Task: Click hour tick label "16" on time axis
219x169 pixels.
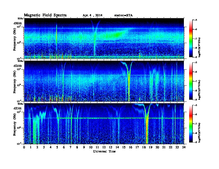Action: click(131, 147)
